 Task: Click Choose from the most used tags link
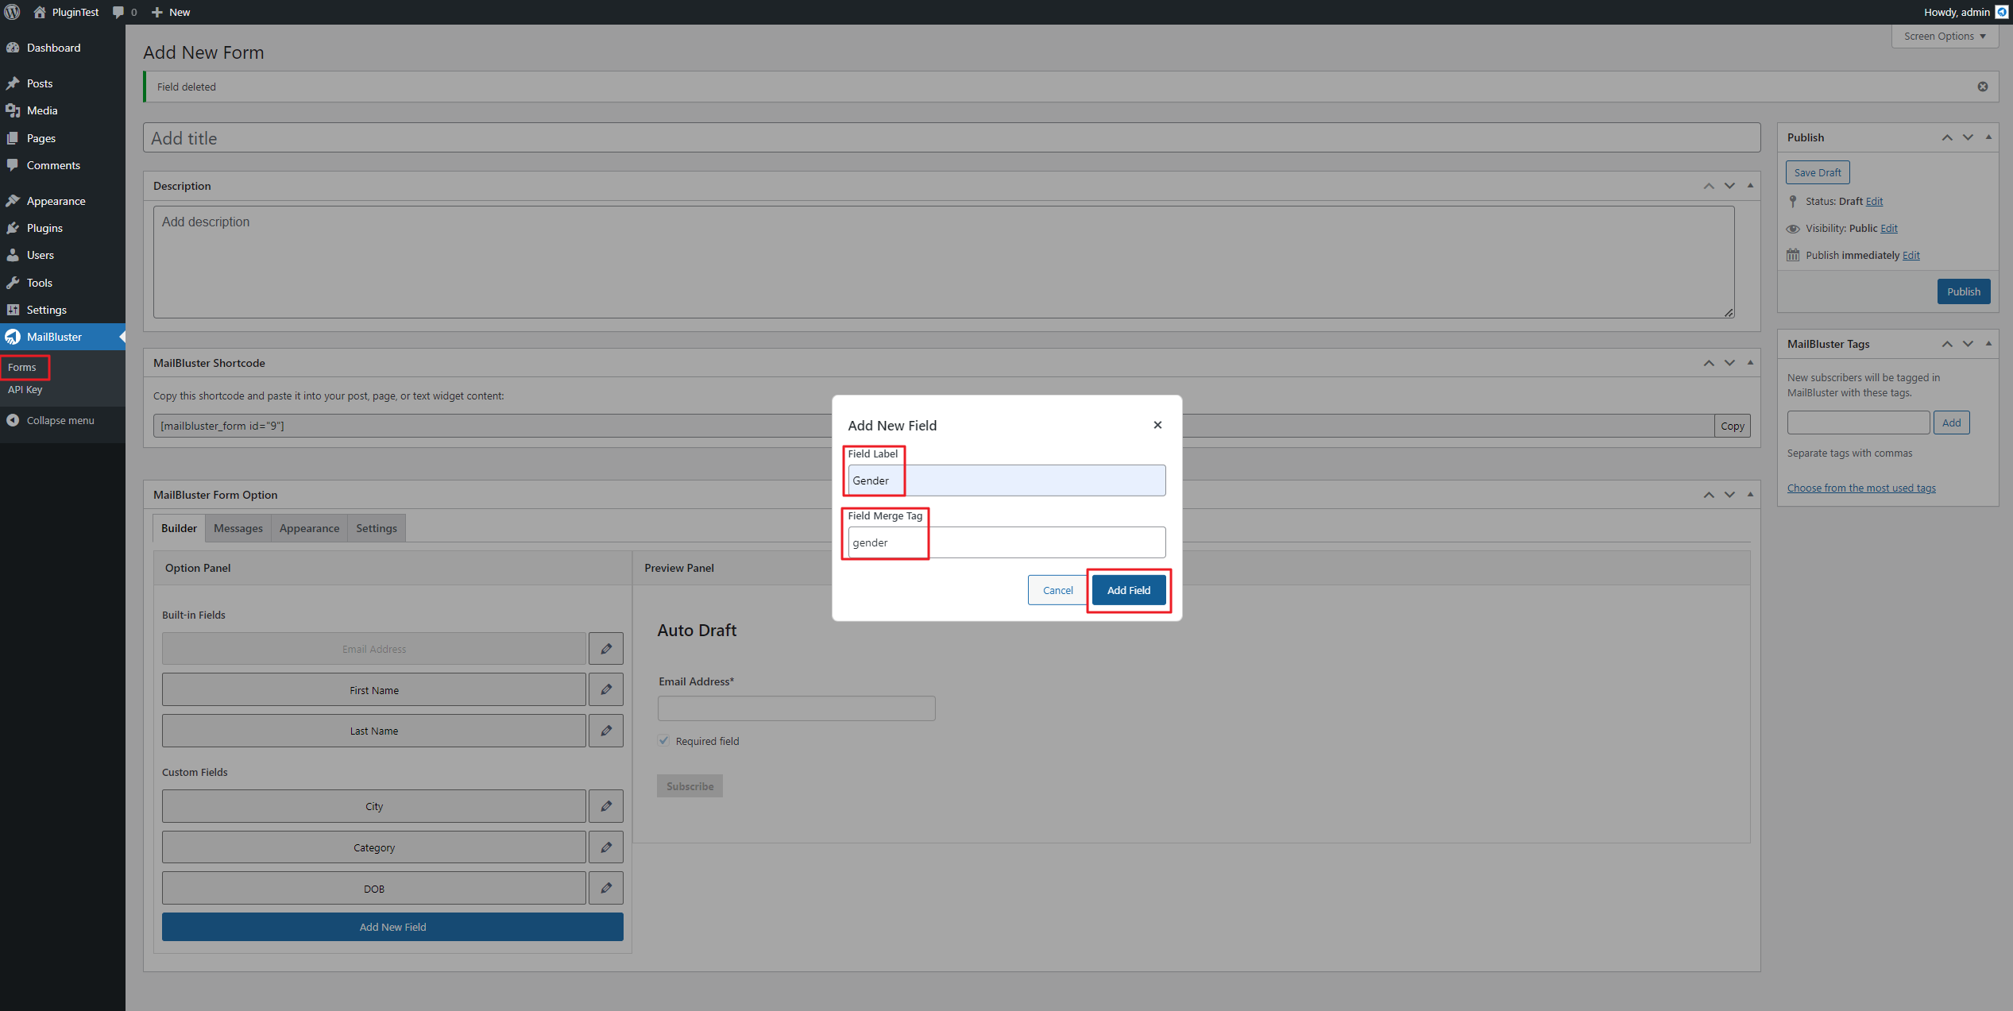pyautogui.click(x=1860, y=488)
